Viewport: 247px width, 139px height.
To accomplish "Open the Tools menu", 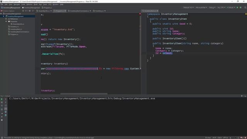I will pyautogui.click(x=45, y=4).
